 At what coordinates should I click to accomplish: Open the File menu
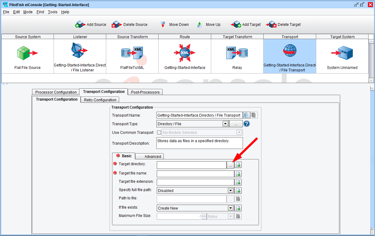6,12
